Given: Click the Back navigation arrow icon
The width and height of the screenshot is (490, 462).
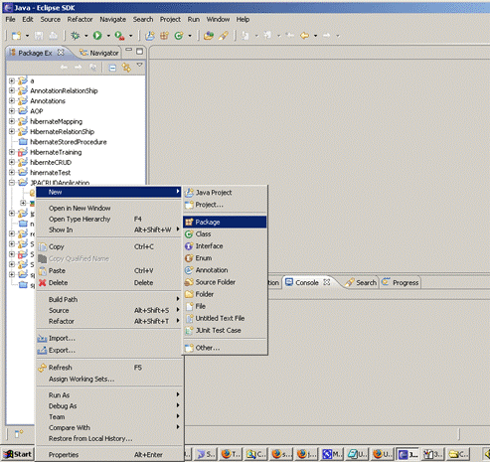Looking at the screenshot, I should coord(304,36).
